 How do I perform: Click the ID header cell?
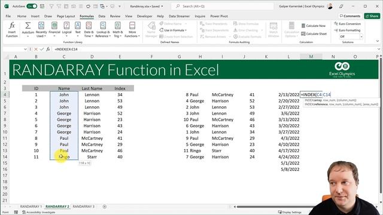[x=36, y=88]
